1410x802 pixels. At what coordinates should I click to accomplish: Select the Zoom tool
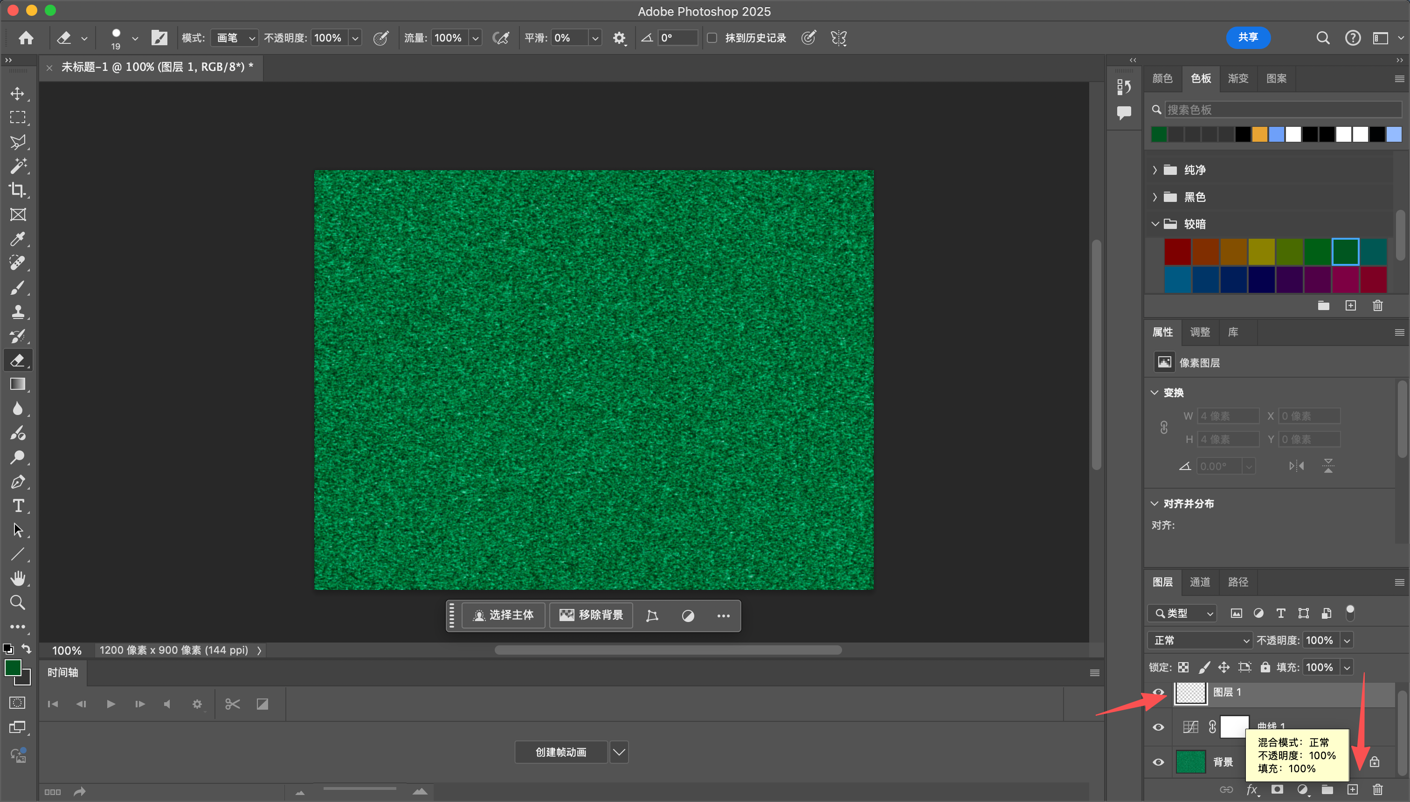click(x=18, y=602)
